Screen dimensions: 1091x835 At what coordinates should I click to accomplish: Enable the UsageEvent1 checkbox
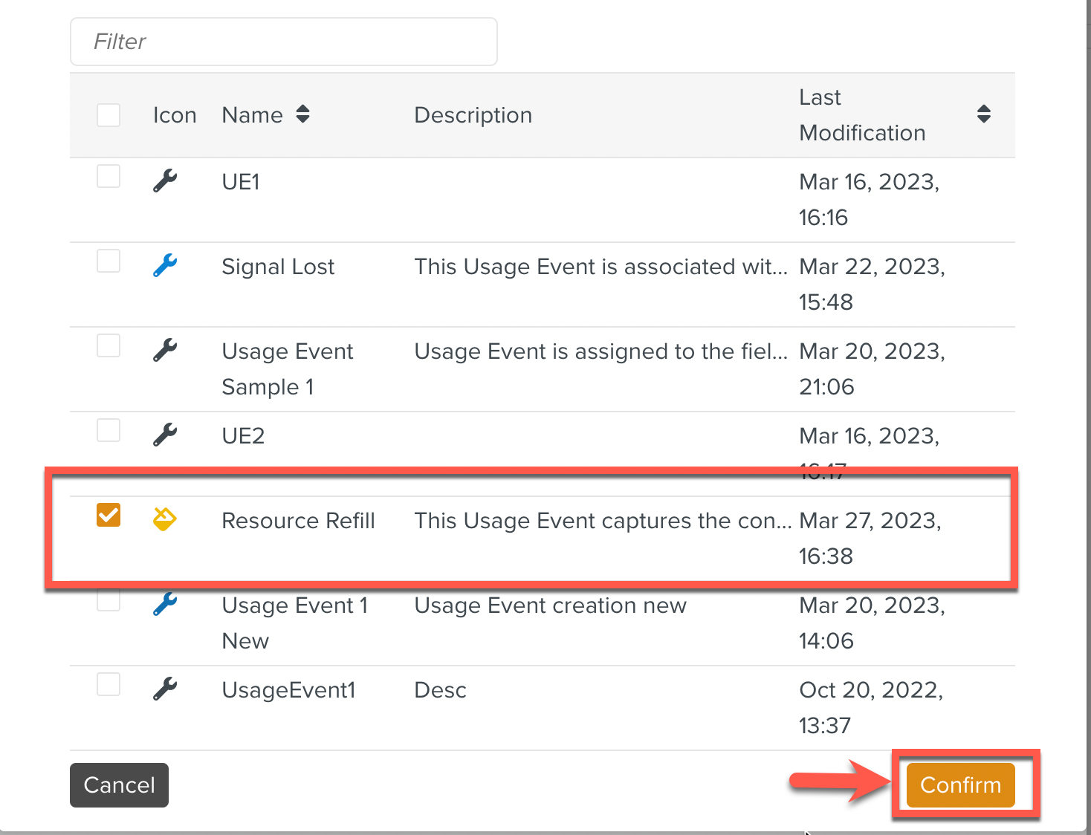(x=109, y=684)
